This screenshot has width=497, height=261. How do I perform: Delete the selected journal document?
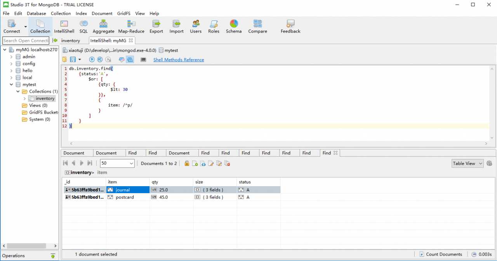point(228,163)
